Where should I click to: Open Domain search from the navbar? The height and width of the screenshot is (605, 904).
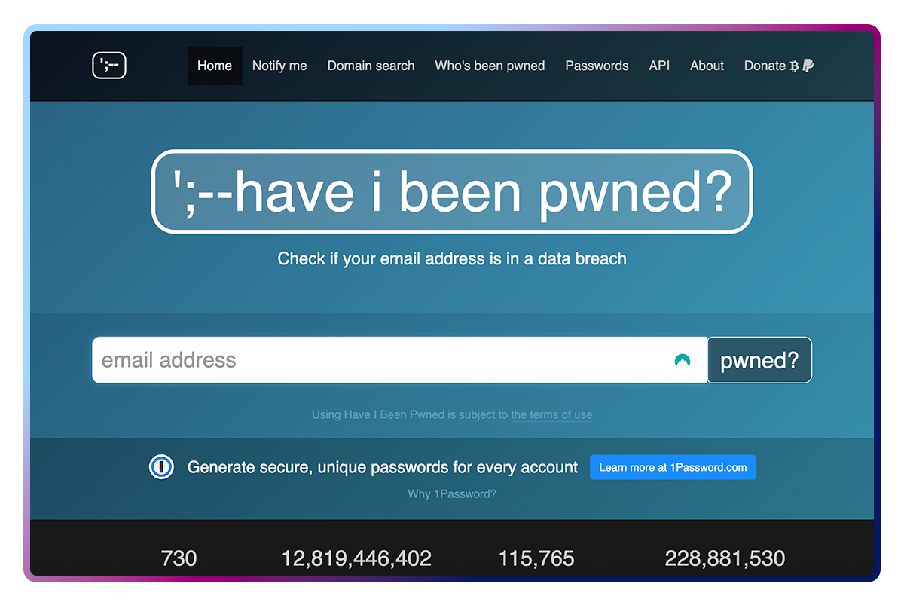(x=371, y=66)
